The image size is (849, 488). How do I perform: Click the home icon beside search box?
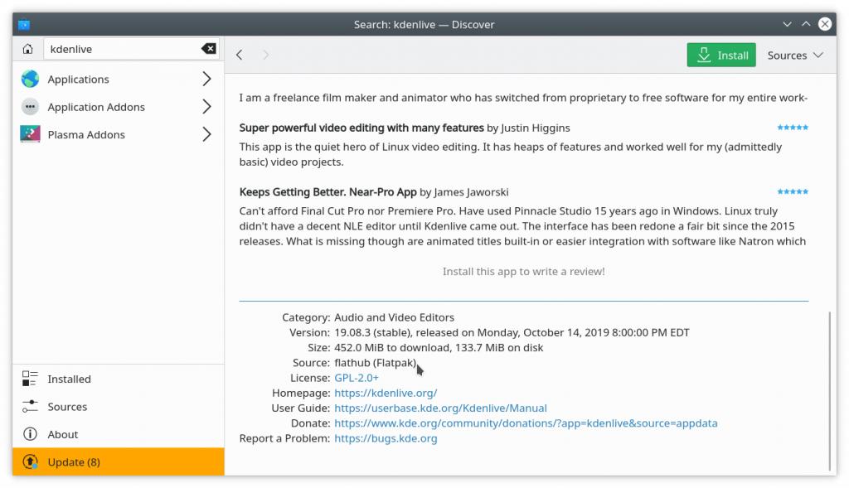pos(27,49)
